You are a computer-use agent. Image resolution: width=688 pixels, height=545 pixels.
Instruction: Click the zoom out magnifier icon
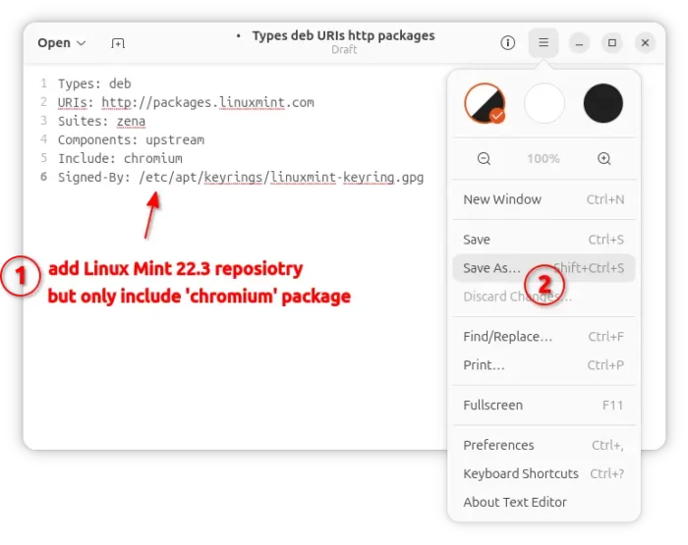(x=484, y=158)
